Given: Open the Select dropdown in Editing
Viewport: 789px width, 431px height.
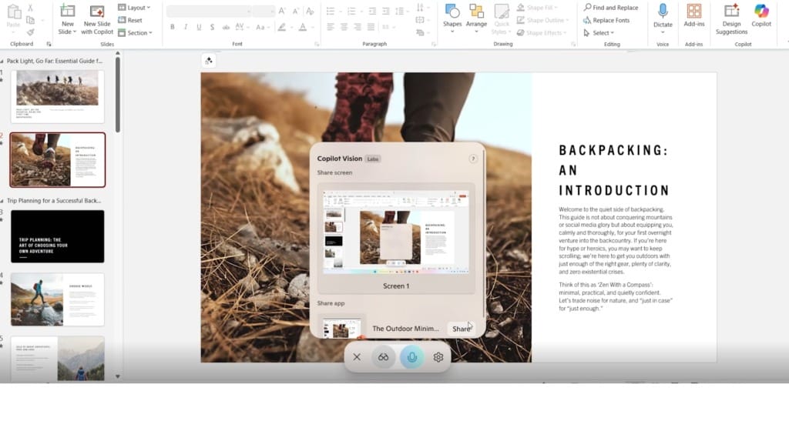Looking at the screenshot, I should (x=598, y=33).
